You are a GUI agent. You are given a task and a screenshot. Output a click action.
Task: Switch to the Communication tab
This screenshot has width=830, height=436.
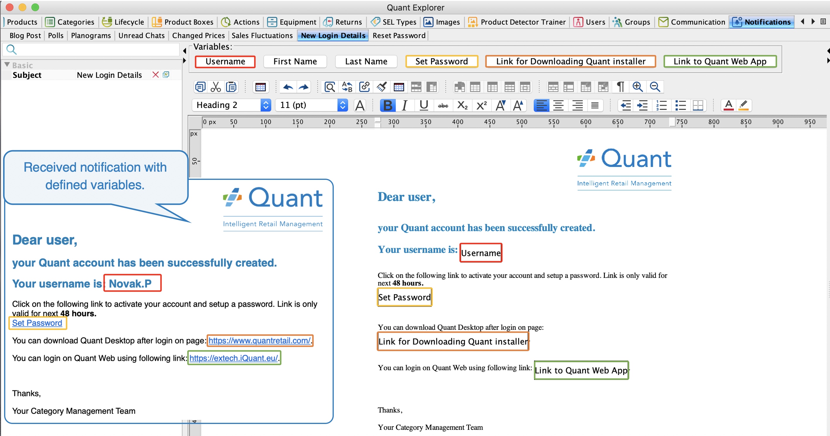coord(692,22)
